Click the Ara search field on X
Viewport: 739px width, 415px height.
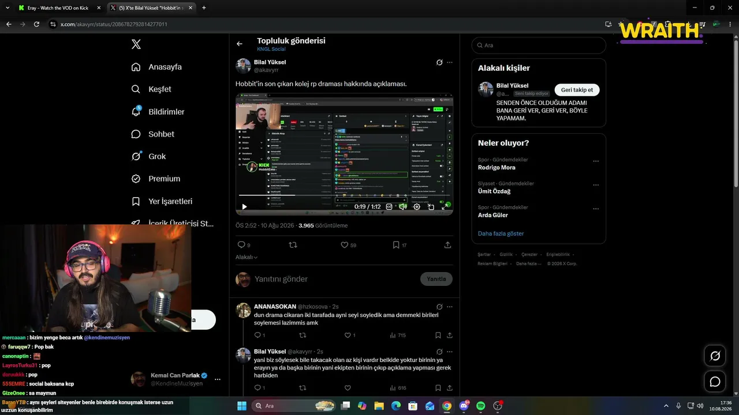coord(539,45)
